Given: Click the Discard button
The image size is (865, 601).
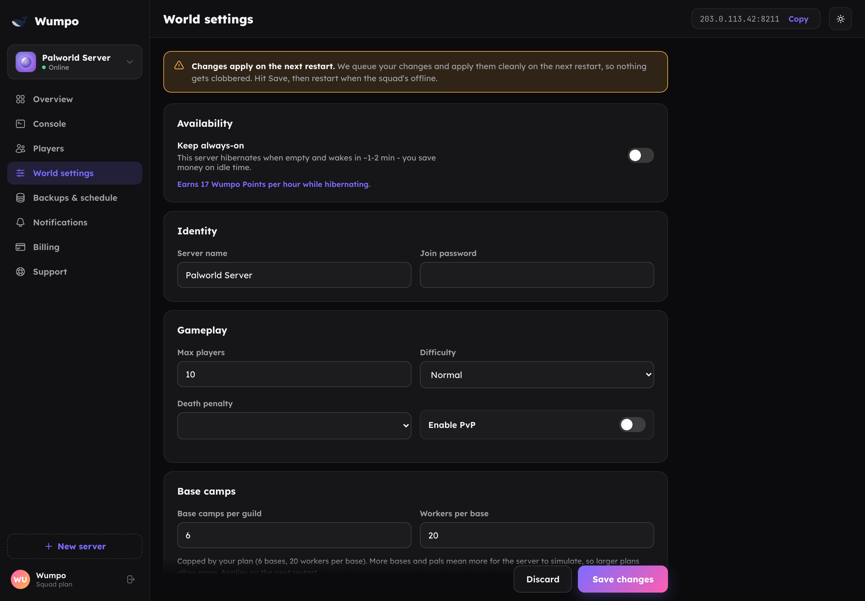Looking at the screenshot, I should pyautogui.click(x=542, y=579).
